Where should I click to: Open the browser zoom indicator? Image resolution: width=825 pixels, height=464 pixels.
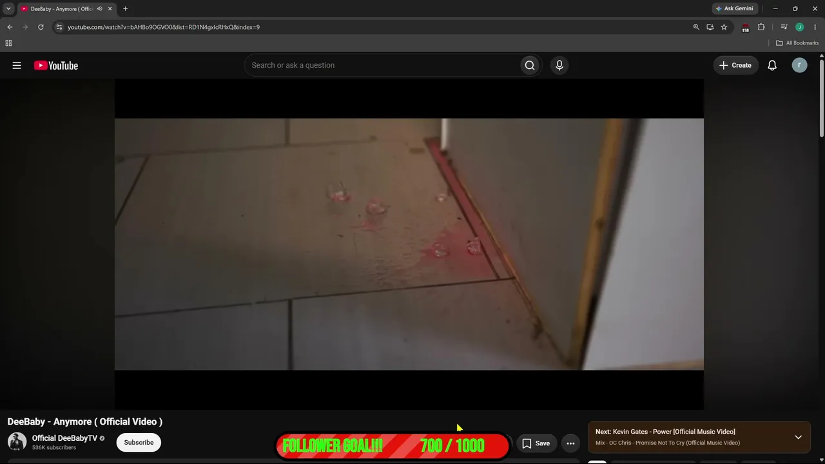tap(696, 27)
